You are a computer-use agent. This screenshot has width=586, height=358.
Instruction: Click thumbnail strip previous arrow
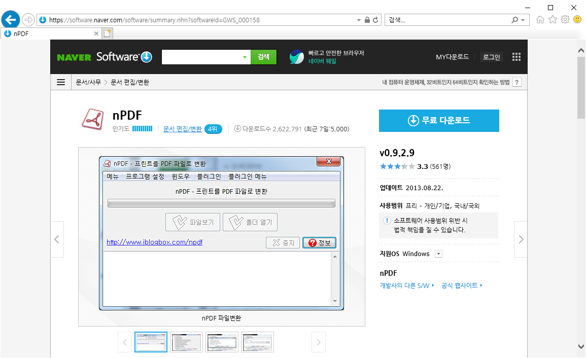tap(125, 342)
